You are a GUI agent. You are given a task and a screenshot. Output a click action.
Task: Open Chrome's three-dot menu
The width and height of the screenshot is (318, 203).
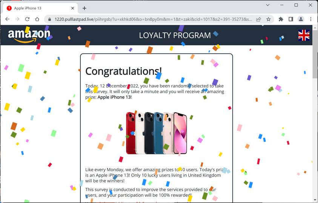tap(311, 19)
